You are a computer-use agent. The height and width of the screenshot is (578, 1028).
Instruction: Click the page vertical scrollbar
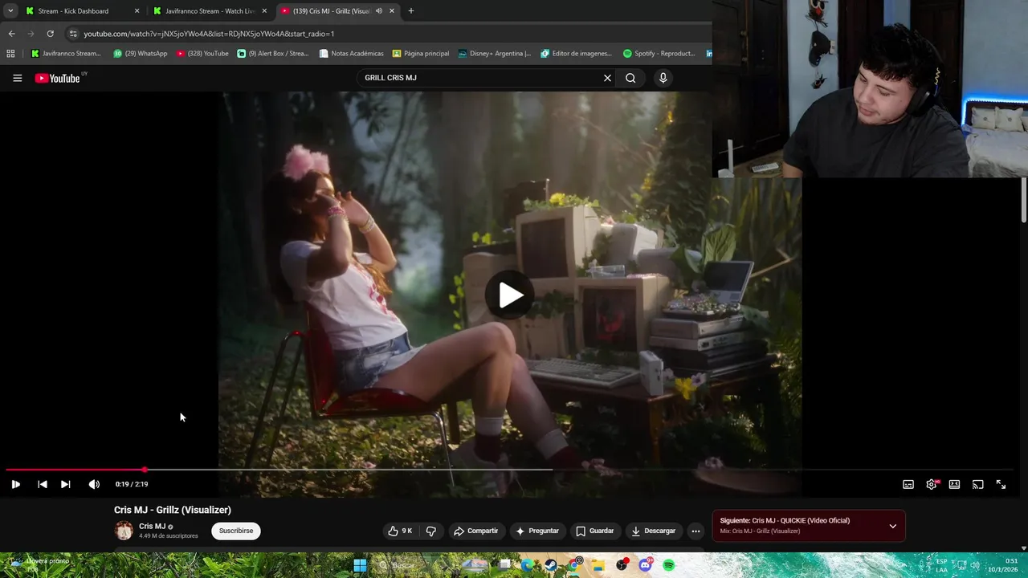coord(1024,201)
